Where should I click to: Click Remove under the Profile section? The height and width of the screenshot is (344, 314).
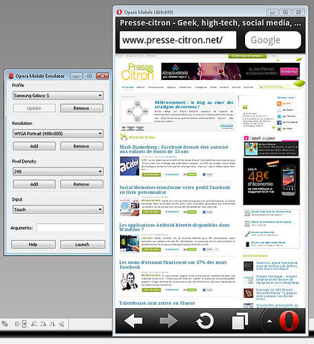(x=81, y=108)
